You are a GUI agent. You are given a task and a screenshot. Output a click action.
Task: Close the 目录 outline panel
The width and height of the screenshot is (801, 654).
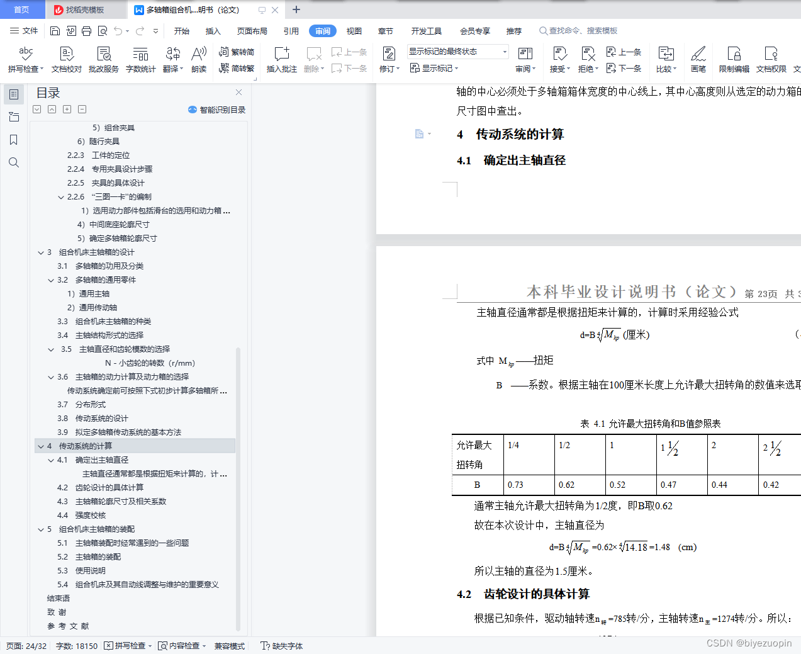pyautogui.click(x=238, y=92)
